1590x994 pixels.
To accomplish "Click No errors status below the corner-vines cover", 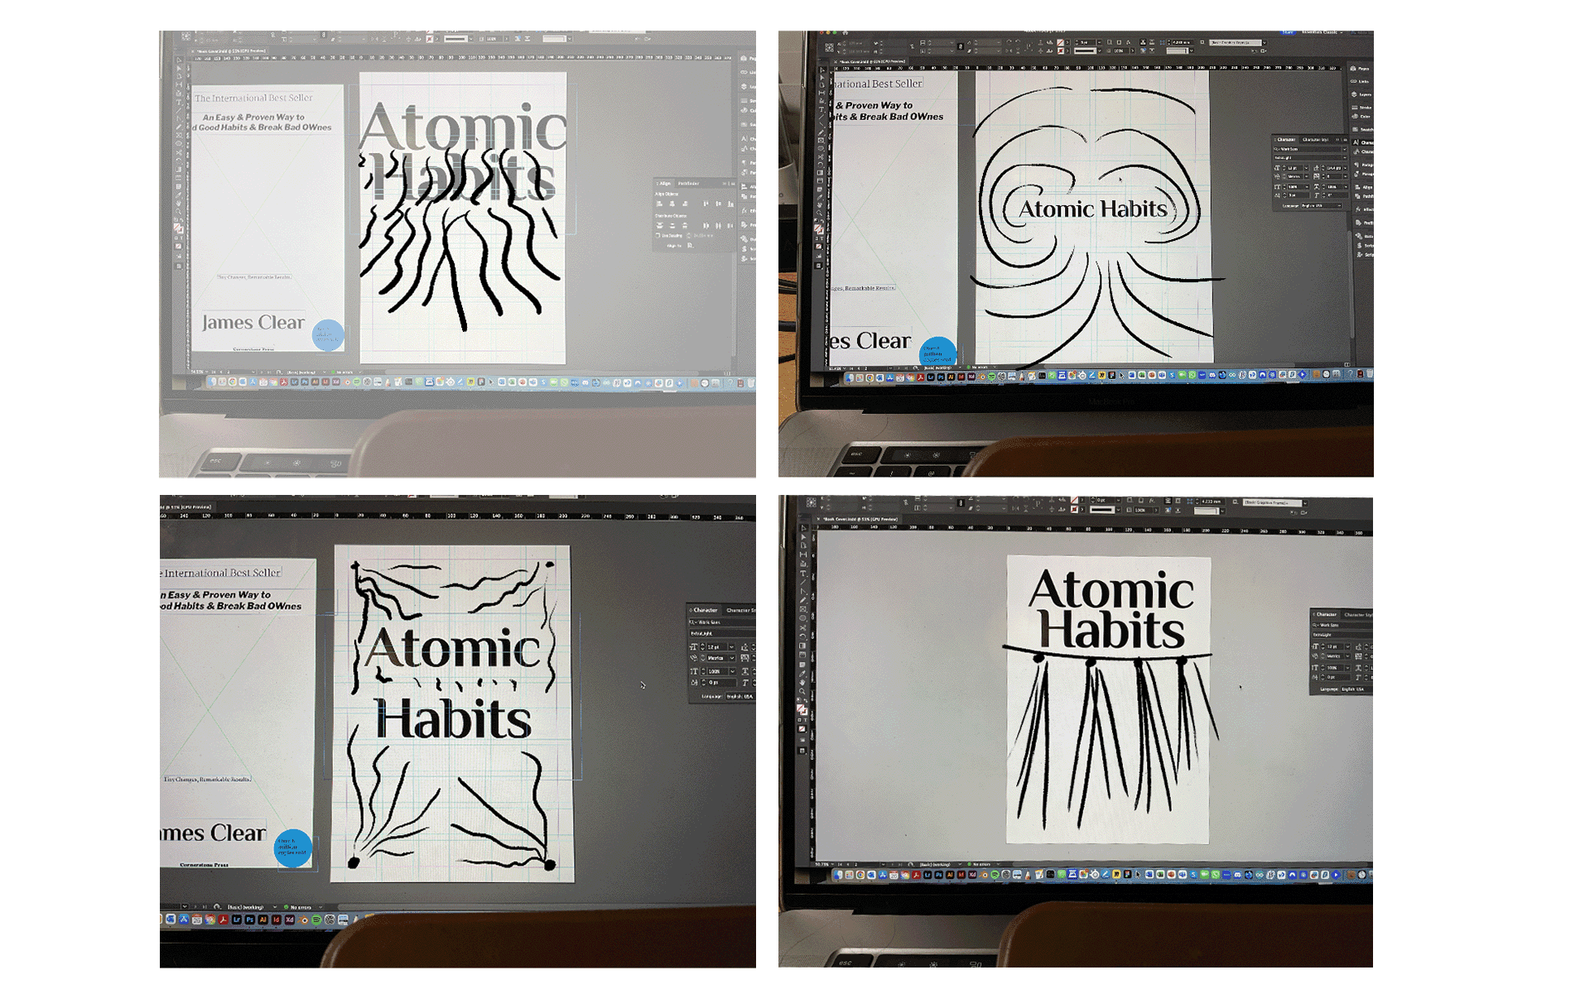I will 301,907.
